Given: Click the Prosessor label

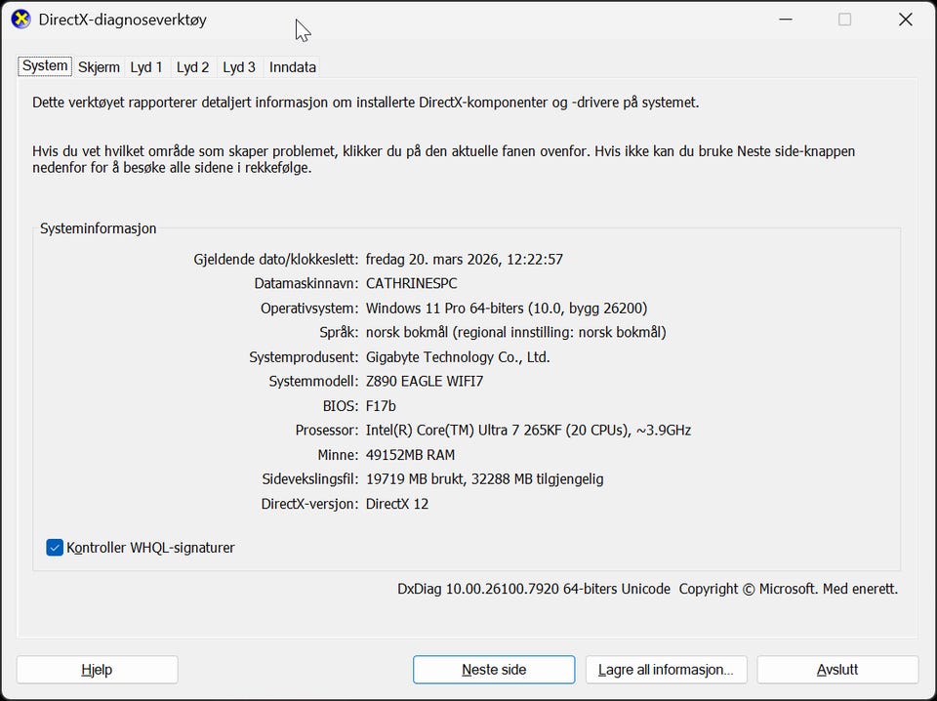Looking at the screenshot, I should (x=327, y=431).
